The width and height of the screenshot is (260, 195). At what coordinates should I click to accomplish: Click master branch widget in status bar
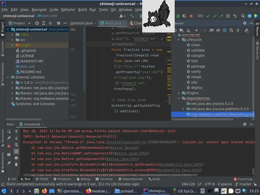pos(243,184)
